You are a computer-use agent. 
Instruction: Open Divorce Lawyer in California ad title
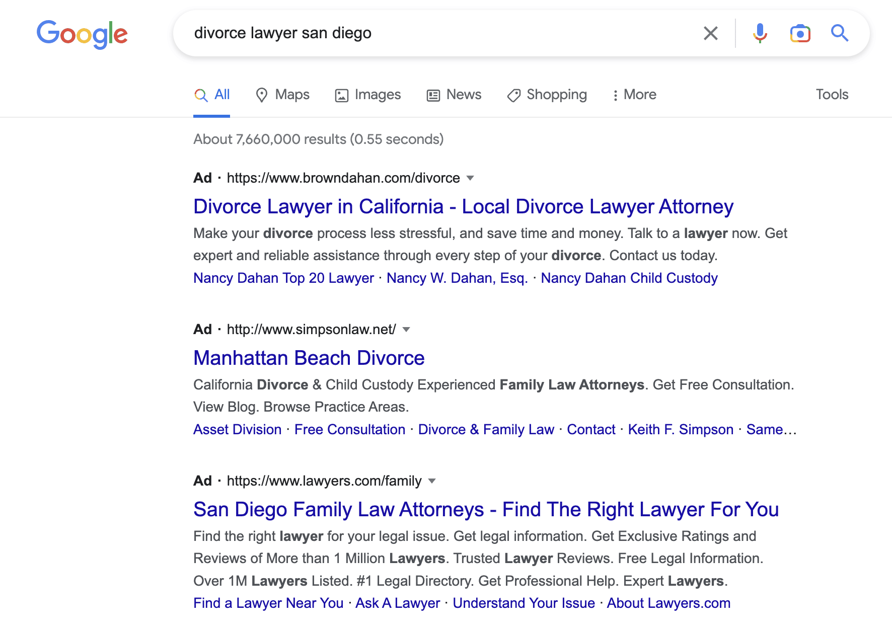click(463, 207)
